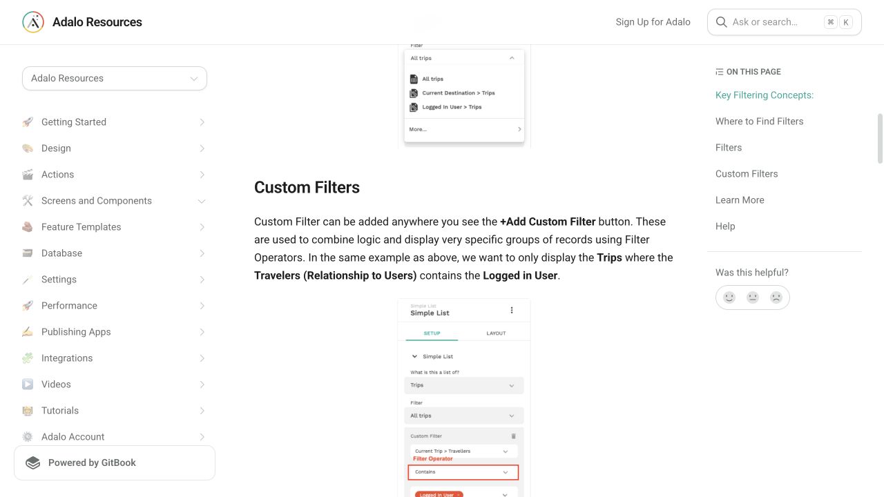This screenshot has height=497, width=884.
Task: Click the page vertical scrollbar
Action: point(880,138)
